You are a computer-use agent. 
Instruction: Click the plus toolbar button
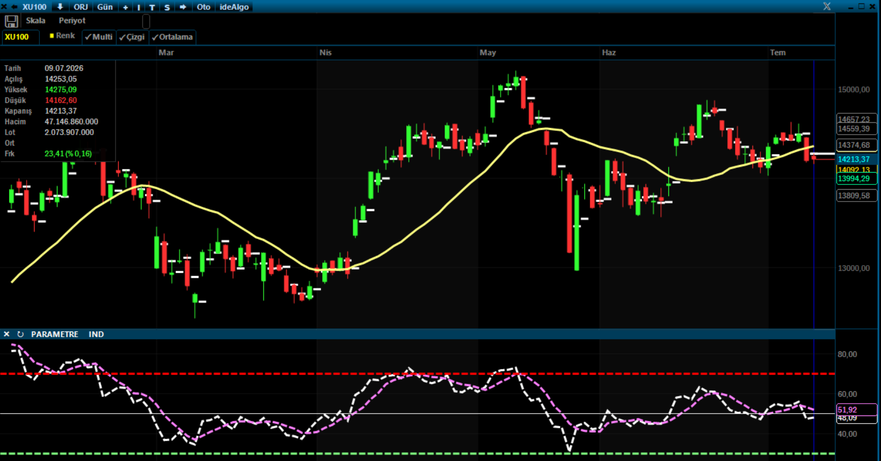tap(125, 7)
